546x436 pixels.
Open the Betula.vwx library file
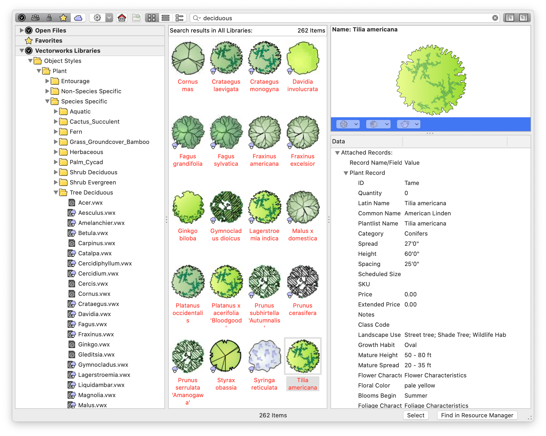point(93,233)
